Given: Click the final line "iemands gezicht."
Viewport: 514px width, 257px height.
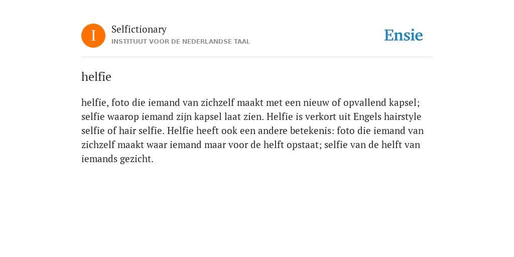Looking at the screenshot, I should [x=117, y=159].
